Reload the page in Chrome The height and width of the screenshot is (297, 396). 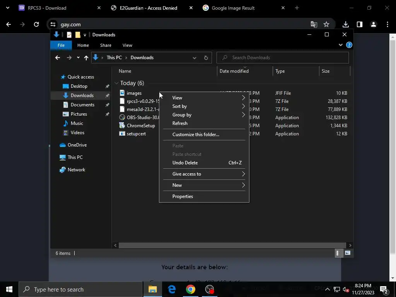[36, 24]
